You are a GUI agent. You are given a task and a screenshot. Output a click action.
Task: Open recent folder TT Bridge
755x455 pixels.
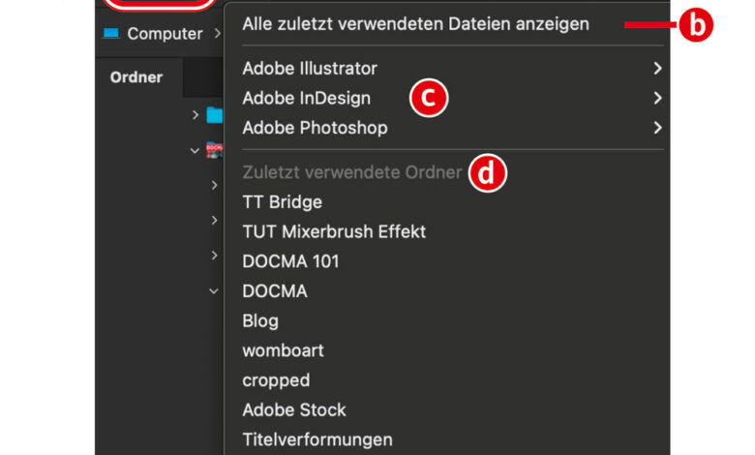click(282, 202)
